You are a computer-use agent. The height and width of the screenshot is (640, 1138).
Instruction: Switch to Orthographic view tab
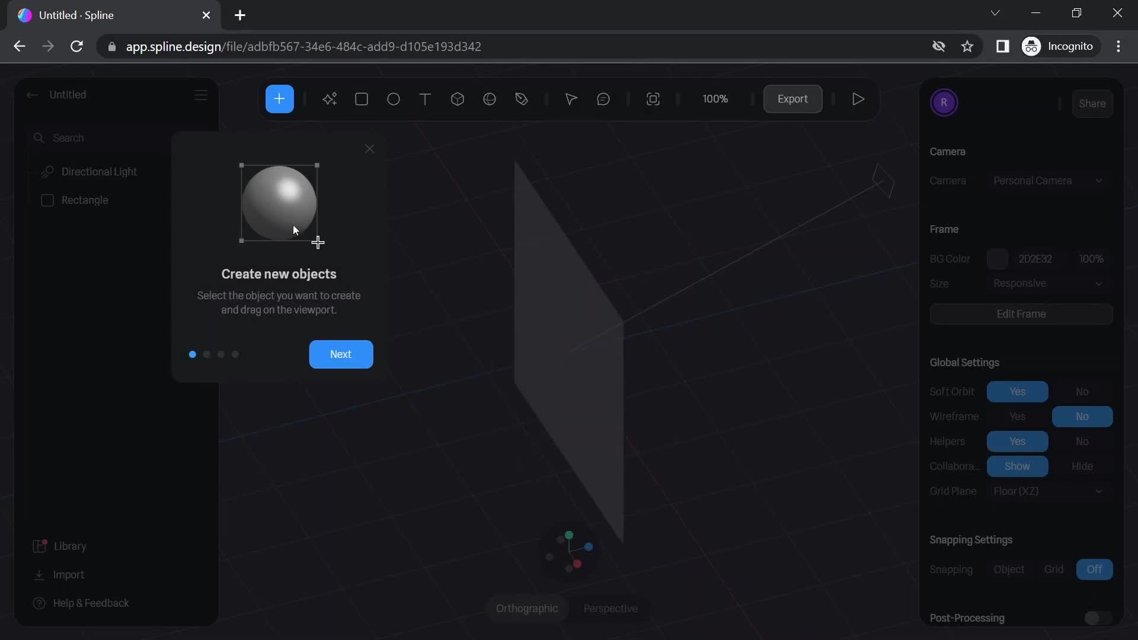click(x=527, y=609)
